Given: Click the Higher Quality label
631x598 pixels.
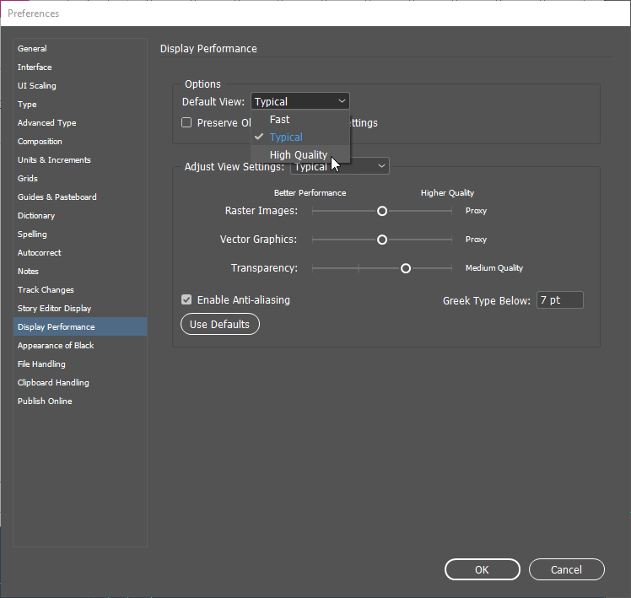Looking at the screenshot, I should [447, 193].
